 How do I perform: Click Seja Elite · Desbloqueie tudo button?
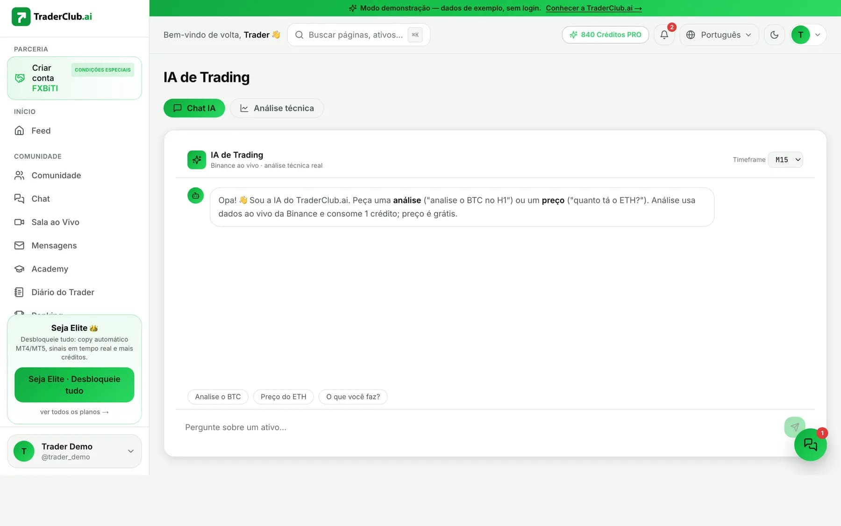74,385
